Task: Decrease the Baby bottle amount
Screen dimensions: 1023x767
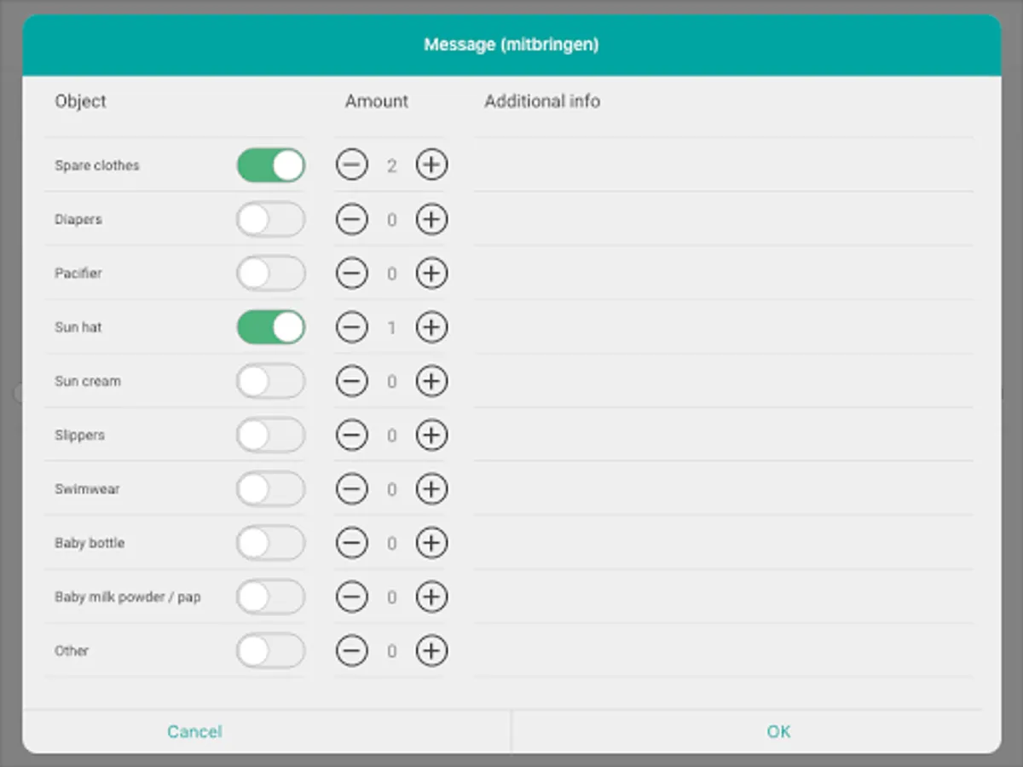Action: [351, 543]
